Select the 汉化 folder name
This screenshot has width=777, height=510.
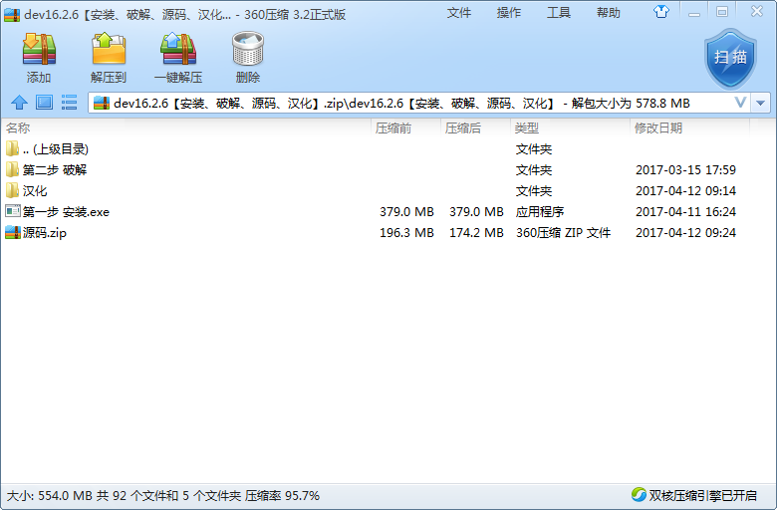click(x=35, y=191)
